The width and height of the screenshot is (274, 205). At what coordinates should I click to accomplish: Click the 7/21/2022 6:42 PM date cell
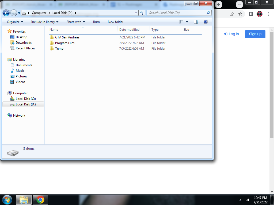click(132, 37)
